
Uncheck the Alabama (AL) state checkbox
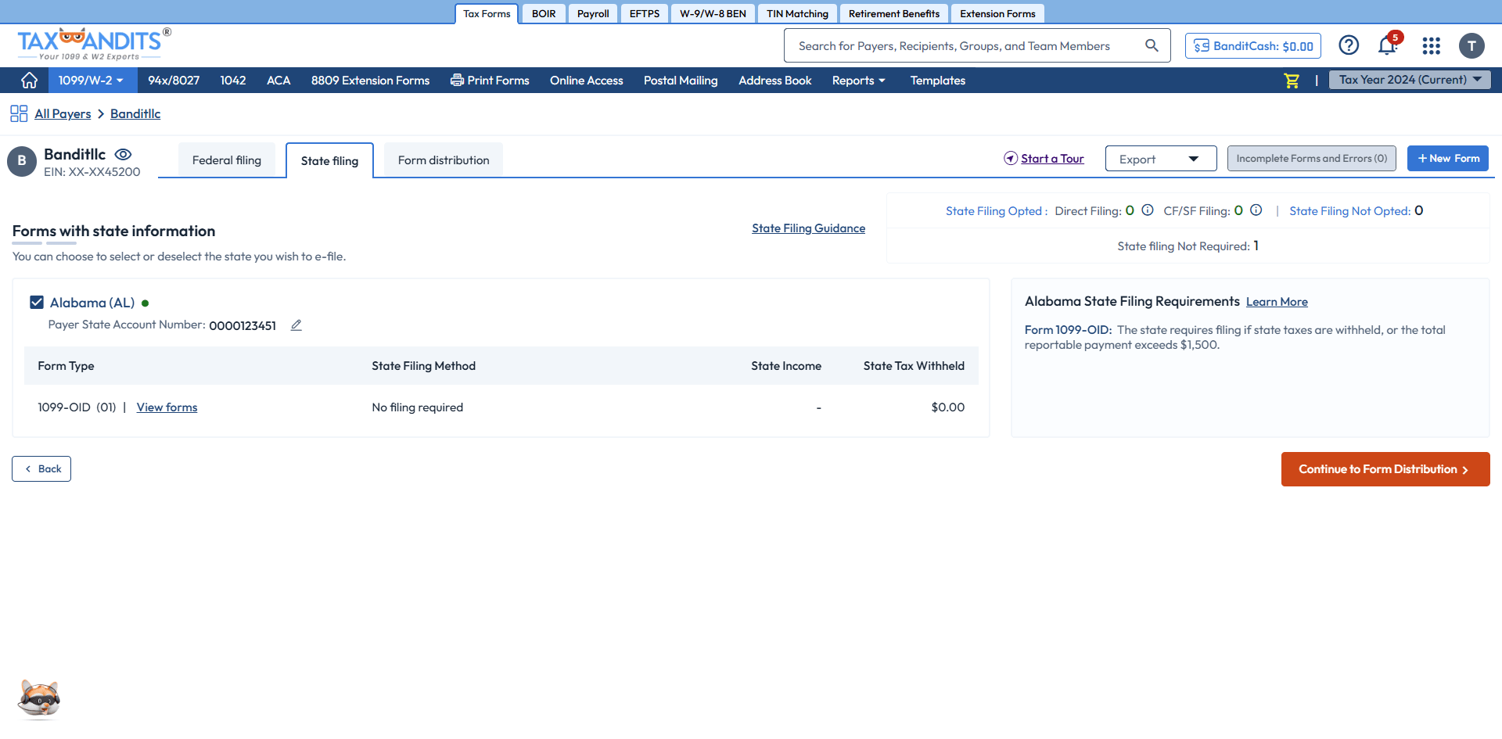pyautogui.click(x=37, y=303)
